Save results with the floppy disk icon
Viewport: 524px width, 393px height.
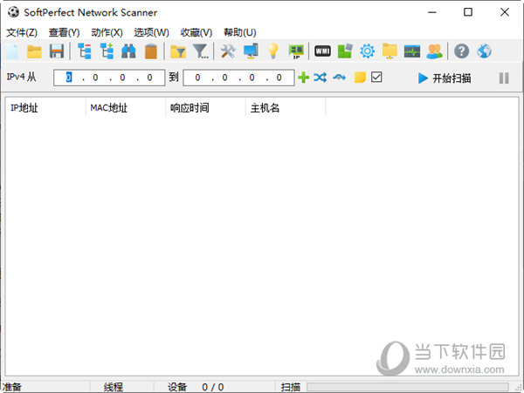57,51
